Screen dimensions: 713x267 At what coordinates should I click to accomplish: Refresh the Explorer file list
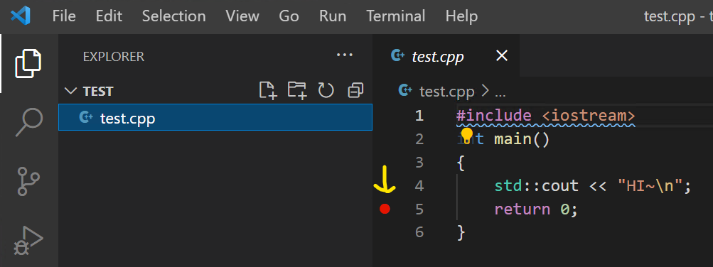326,91
